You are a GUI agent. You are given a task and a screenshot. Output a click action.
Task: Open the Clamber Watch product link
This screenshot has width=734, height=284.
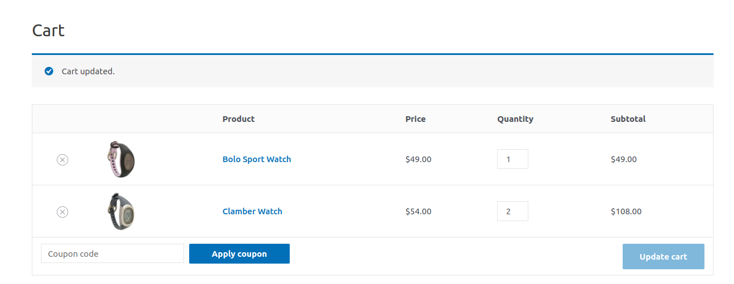252,211
